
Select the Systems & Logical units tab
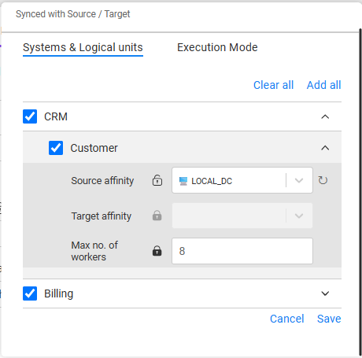(83, 47)
